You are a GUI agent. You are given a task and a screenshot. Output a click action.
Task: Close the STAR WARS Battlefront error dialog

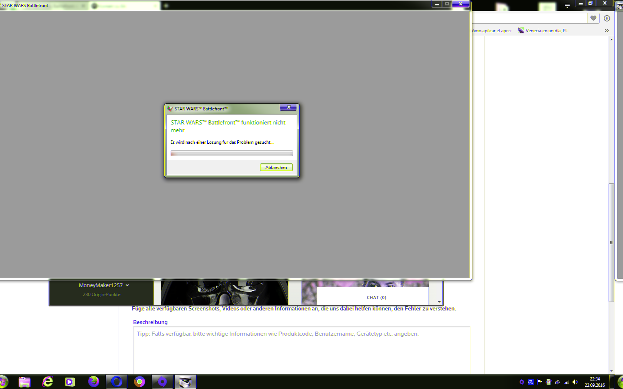tap(289, 107)
